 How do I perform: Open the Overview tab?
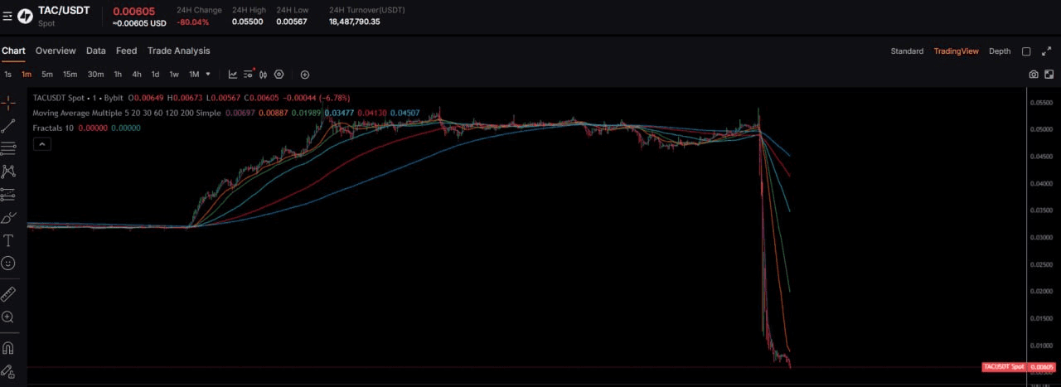coord(56,51)
